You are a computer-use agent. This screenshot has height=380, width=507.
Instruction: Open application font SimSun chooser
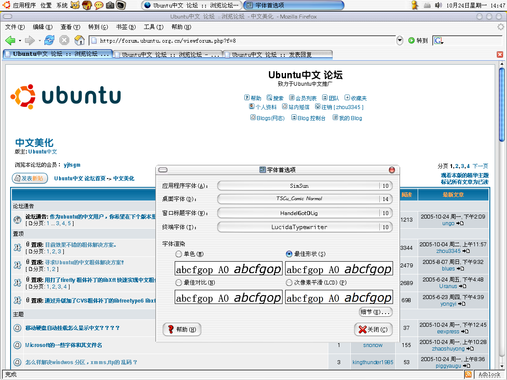point(305,186)
